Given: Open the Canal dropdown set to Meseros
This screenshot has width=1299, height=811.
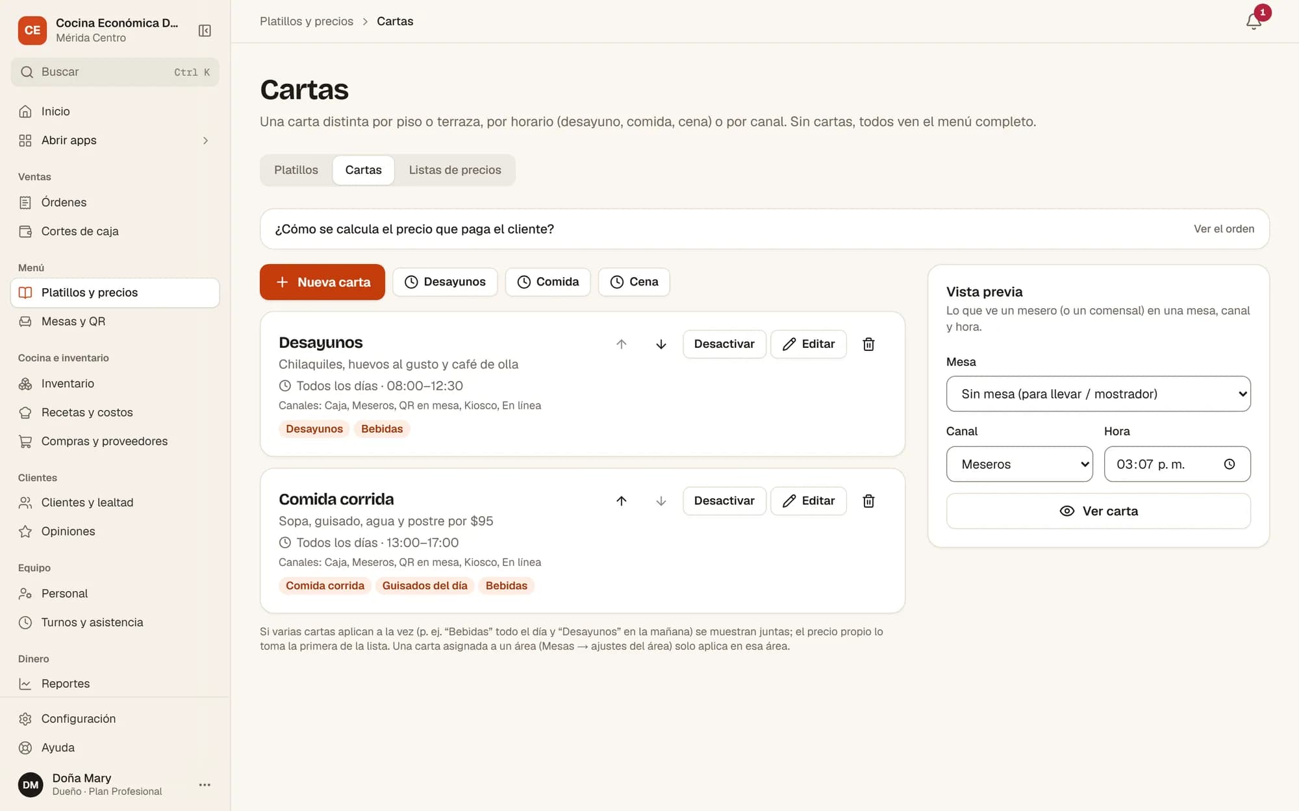Looking at the screenshot, I should 1019,464.
